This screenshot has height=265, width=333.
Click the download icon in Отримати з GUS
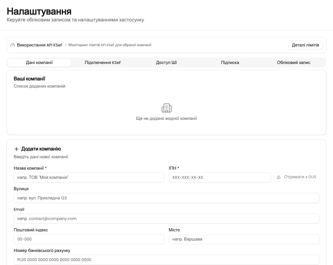279,177
